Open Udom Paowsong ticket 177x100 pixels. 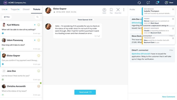(x=21, y=44)
